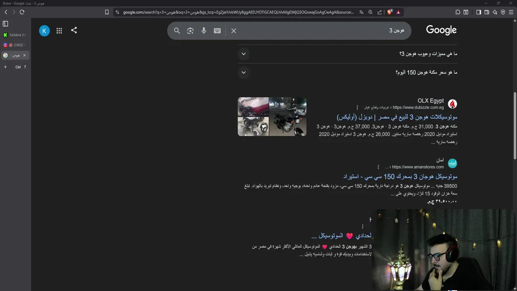The width and height of the screenshot is (517, 291).
Task: Reload the current page
Action: [x=22, y=12]
